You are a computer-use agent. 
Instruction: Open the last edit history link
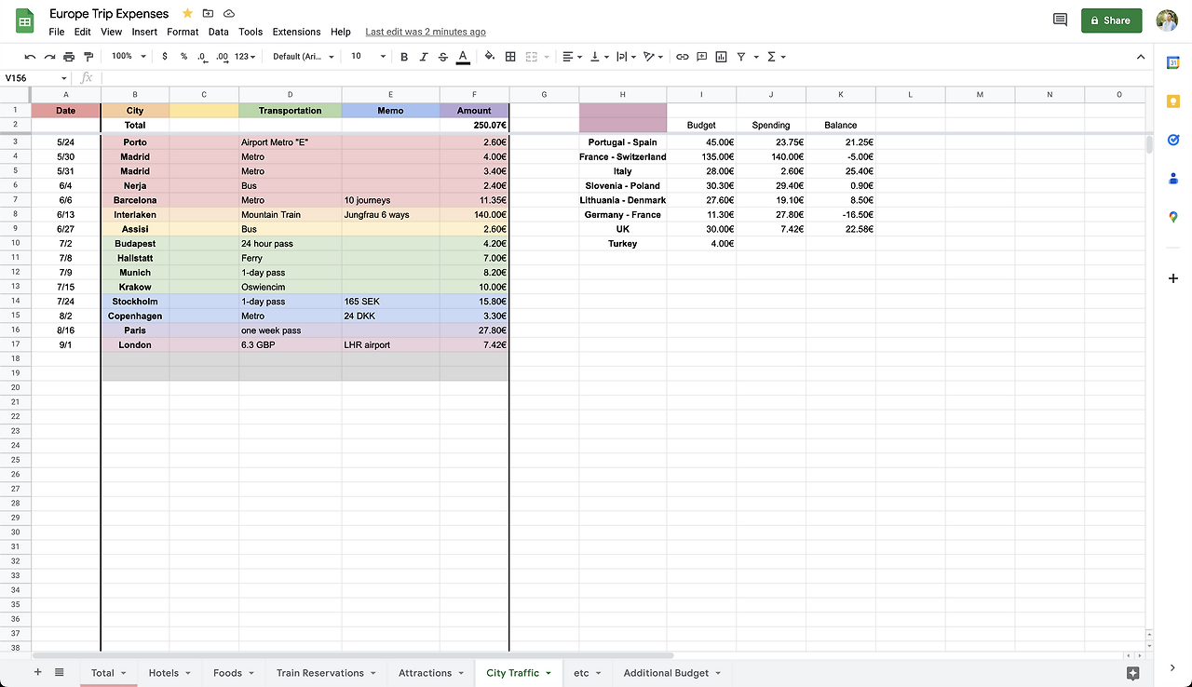point(425,31)
